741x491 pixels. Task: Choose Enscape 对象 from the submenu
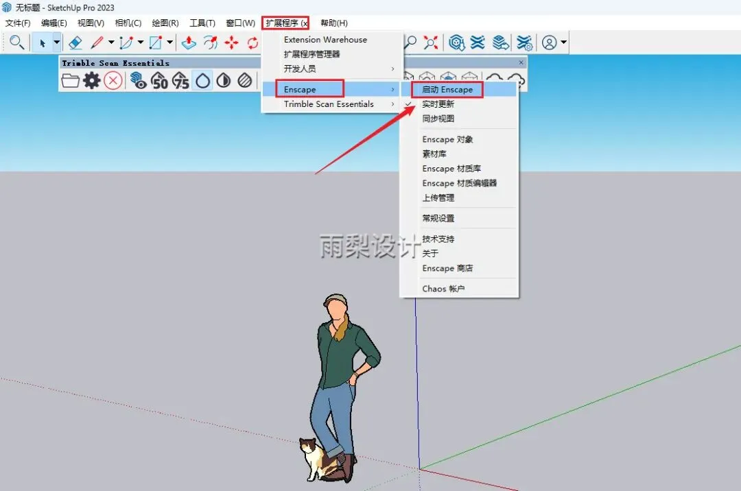coord(459,139)
